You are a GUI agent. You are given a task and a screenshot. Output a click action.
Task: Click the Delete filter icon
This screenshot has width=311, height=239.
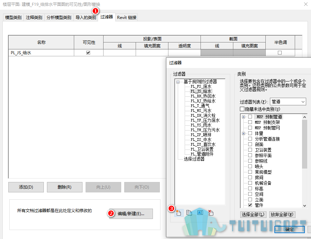coord(211,213)
